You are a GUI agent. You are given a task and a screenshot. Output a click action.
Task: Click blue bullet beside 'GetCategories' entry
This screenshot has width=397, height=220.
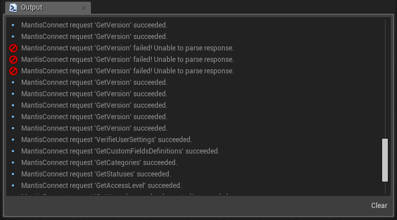(13, 163)
